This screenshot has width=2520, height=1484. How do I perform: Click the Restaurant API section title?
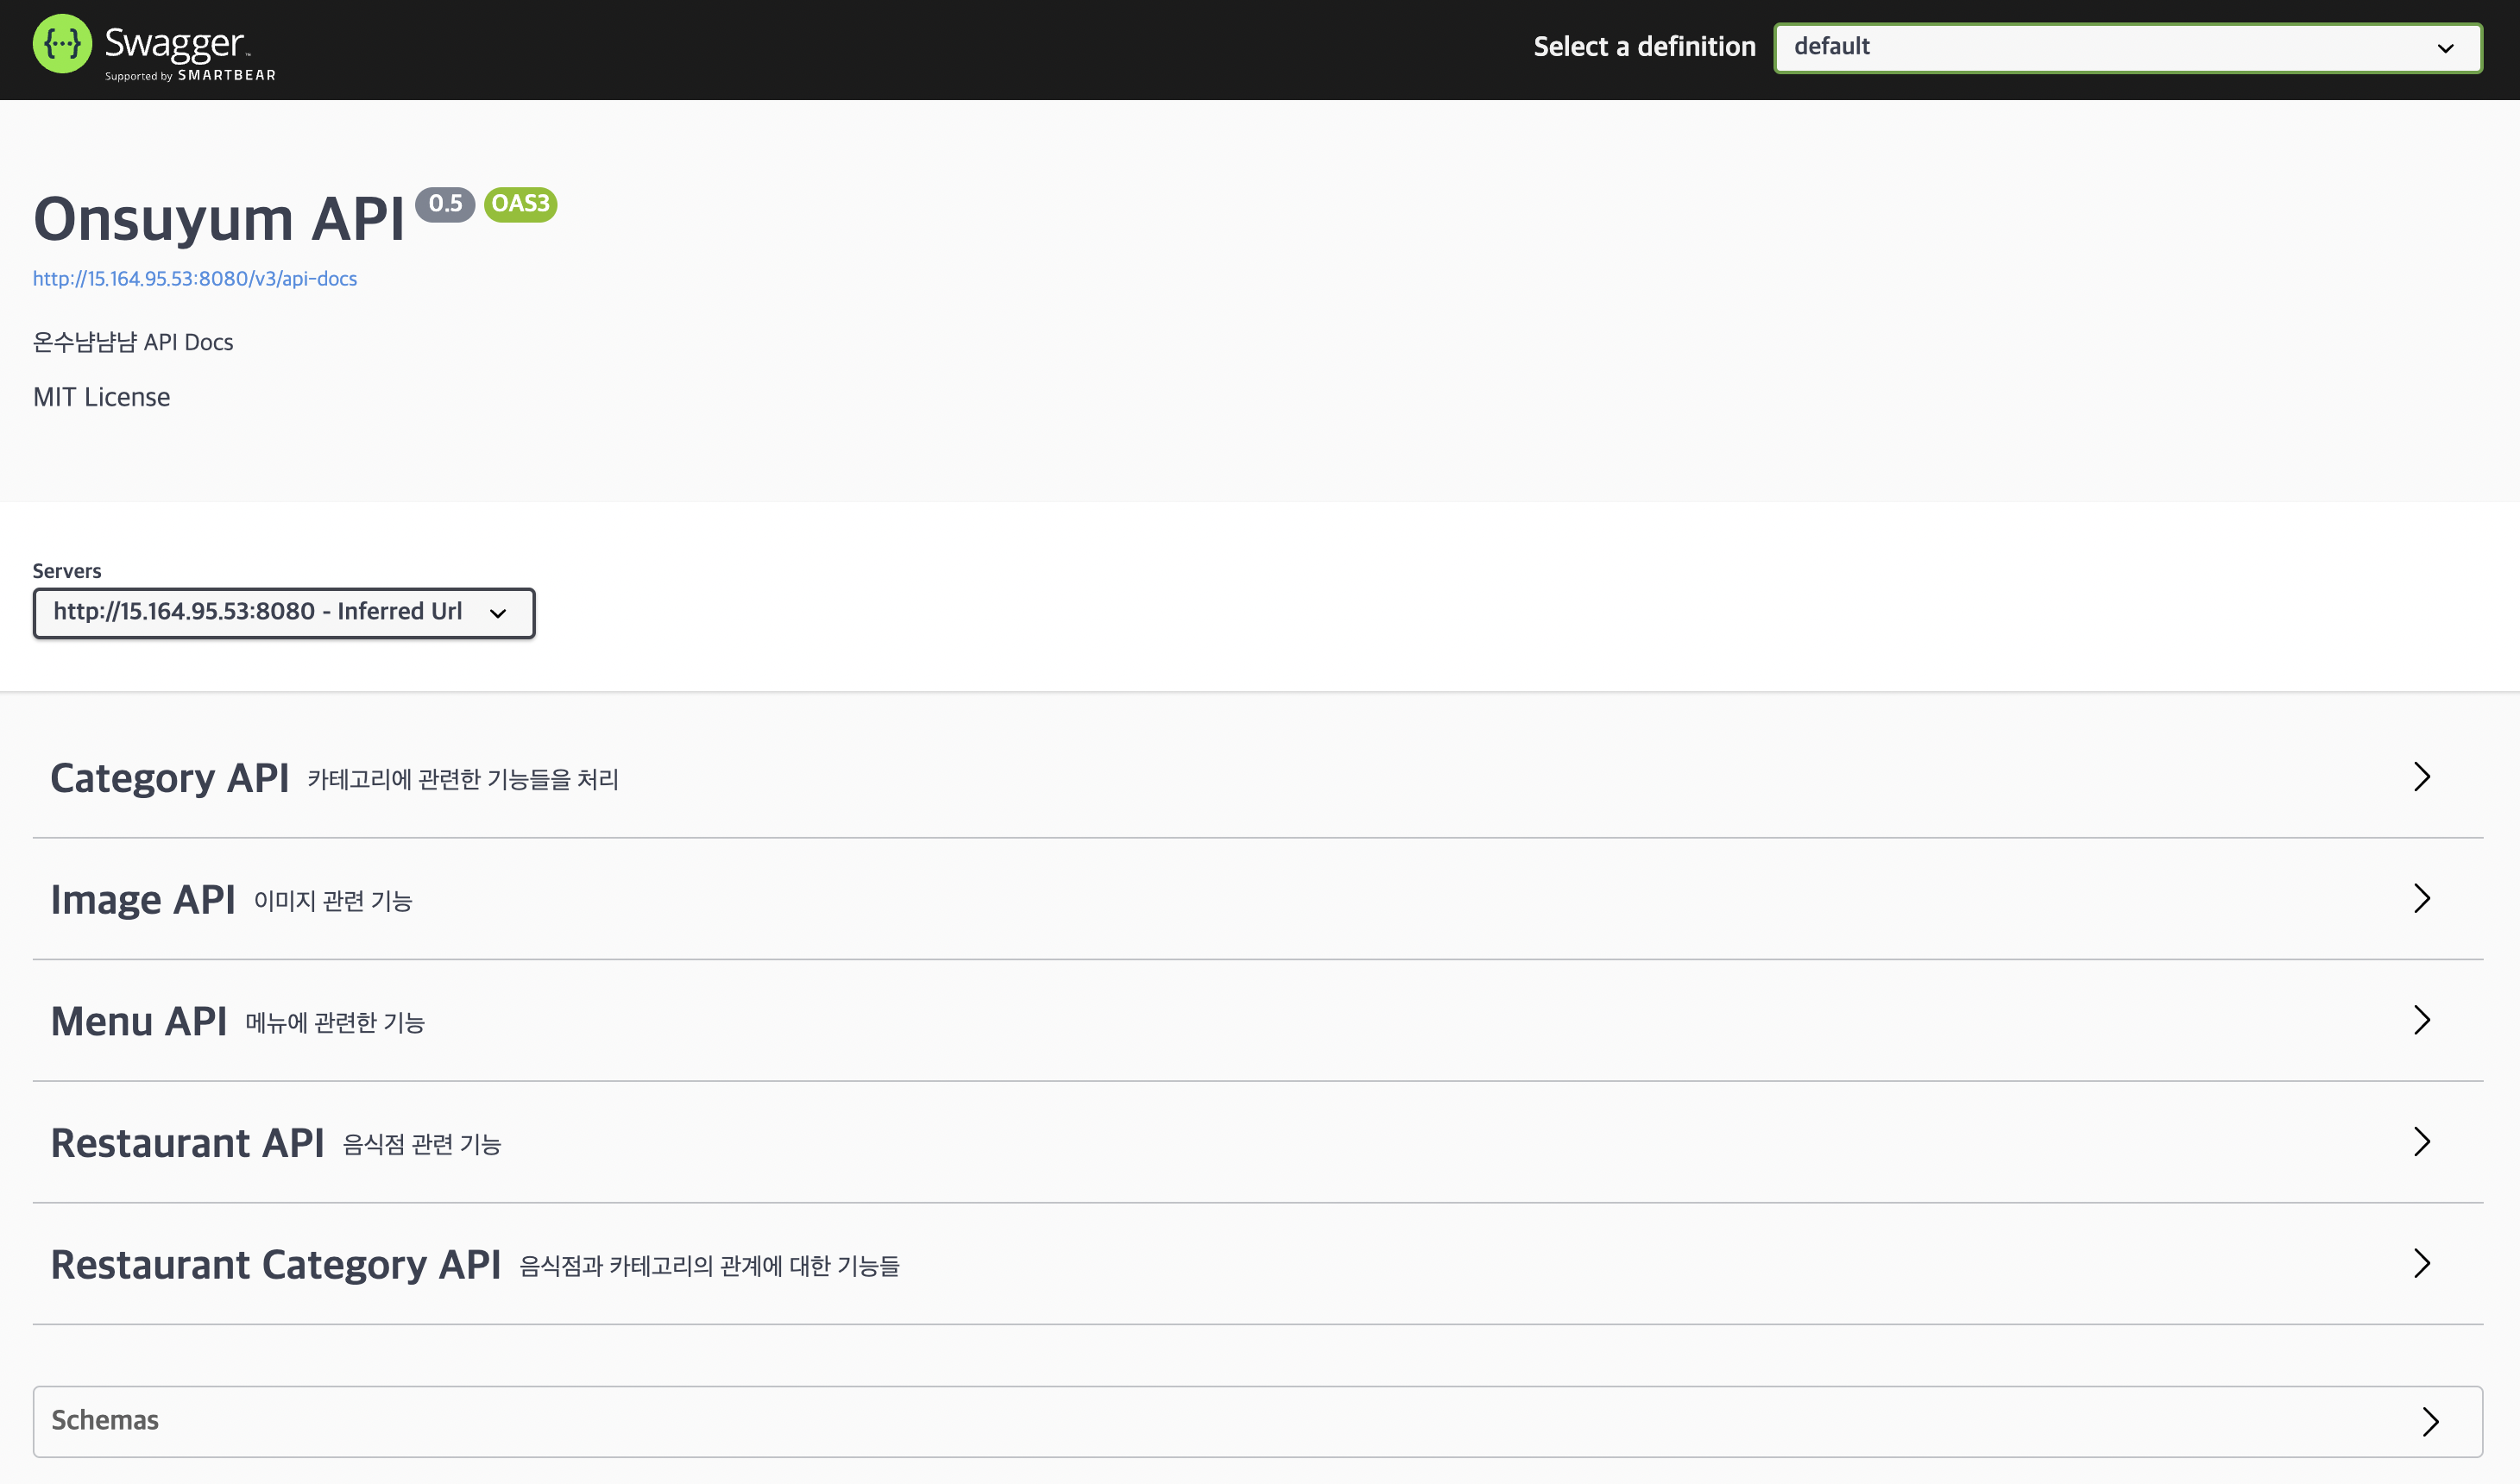coord(188,1144)
